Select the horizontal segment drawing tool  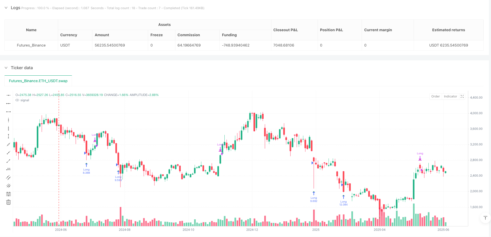click(x=9, y=112)
